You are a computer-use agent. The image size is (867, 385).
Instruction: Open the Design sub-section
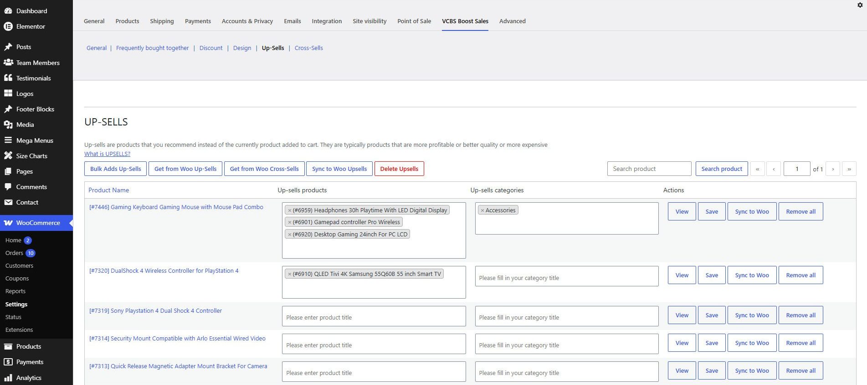242,48
